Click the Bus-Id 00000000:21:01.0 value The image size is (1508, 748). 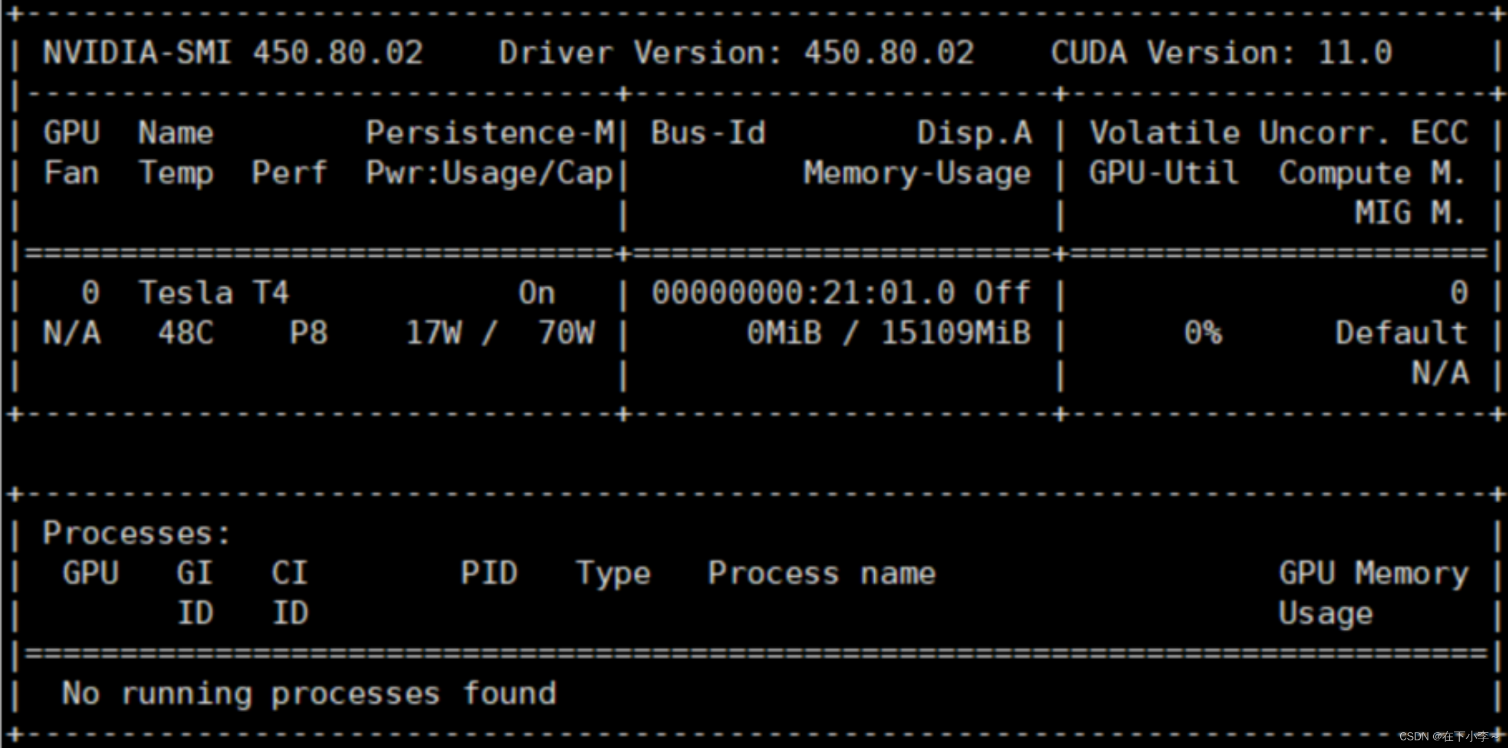803,292
